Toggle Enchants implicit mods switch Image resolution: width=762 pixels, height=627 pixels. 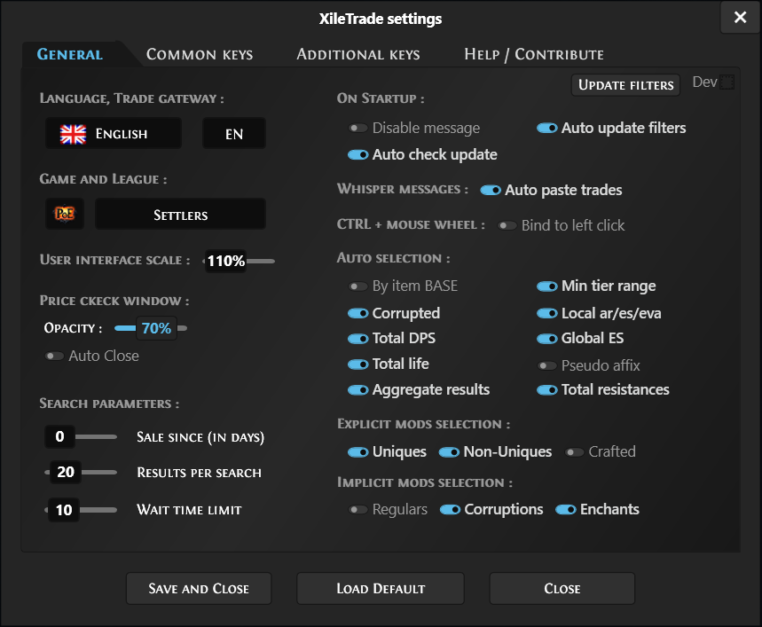tap(566, 509)
